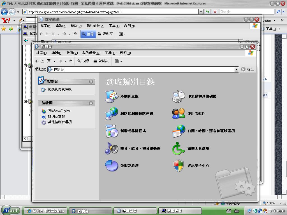This screenshot has width=287, height=215.
Task: Collapse the 請參閱 sidebar panel
Action: 91,103
